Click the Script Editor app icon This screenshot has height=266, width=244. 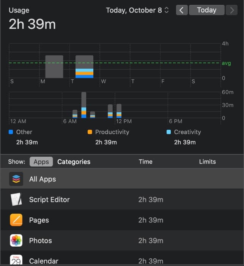[x=16, y=200]
